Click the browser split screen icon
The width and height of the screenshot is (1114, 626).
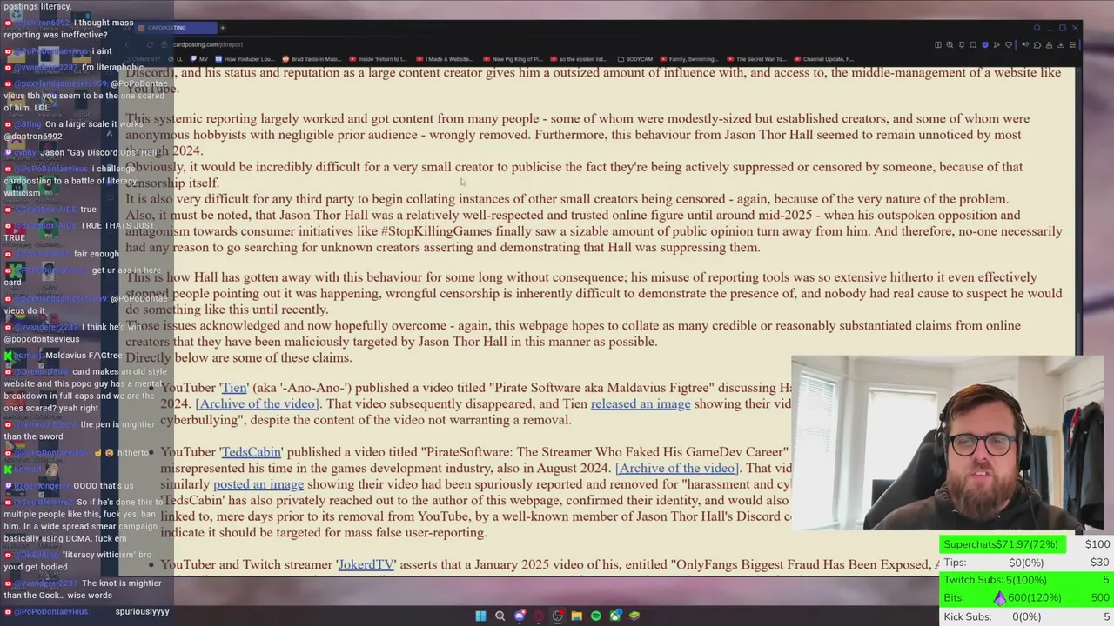938,44
